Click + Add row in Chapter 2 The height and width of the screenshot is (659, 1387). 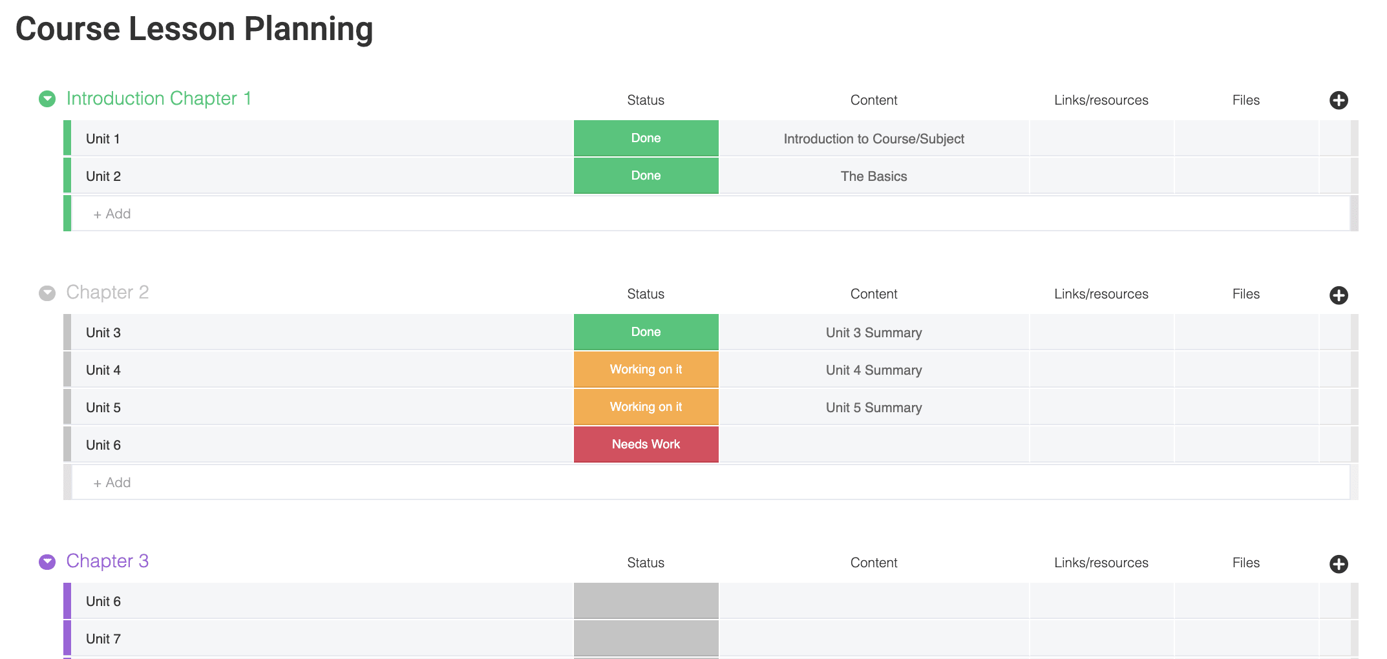pyautogui.click(x=710, y=483)
